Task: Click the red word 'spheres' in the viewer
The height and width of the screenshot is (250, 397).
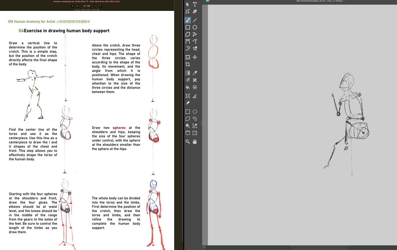Action: pyautogui.click(x=119, y=128)
